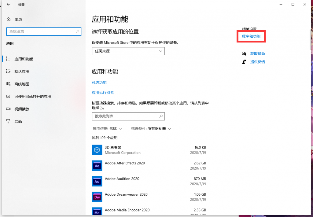Select Adobe Dreamweaver 2020 entry
The width and height of the screenshot is (313, 217).
[x=149, y=197]
